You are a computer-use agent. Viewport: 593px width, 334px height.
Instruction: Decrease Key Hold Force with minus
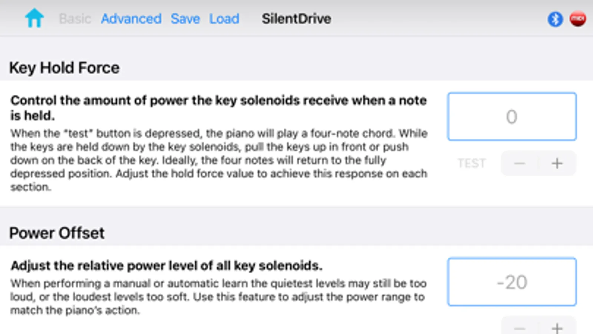coord(520,163)
